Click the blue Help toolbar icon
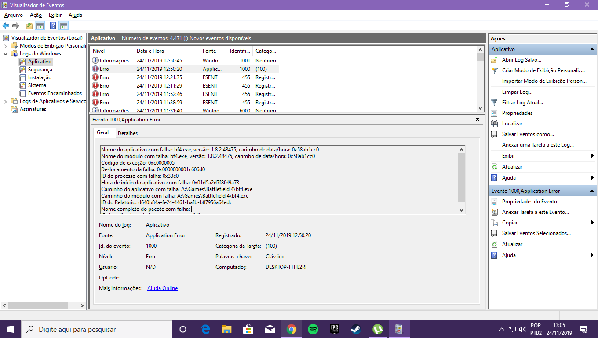The image size is (598, 338). point(53,26)
